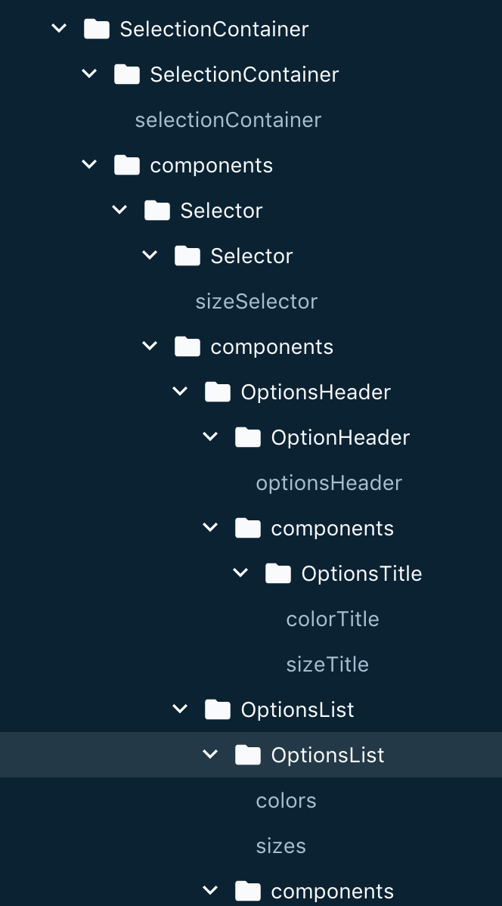Select the sizeSelector item

coord(256,301)
